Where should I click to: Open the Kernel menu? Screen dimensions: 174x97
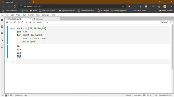[31, 15]
